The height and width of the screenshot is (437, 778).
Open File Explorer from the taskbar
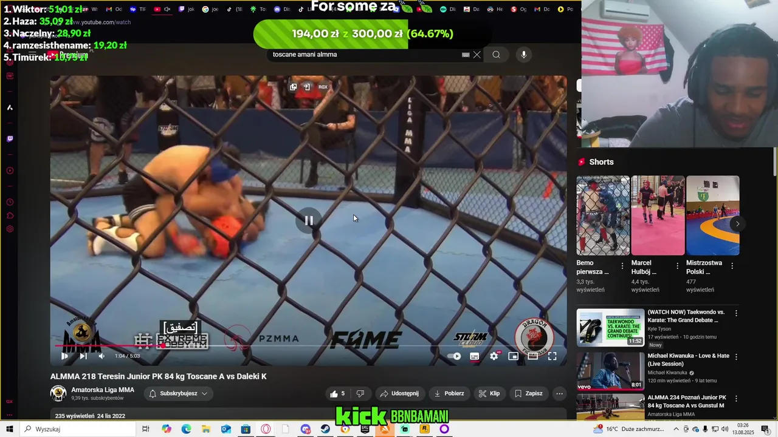point(206,429)
